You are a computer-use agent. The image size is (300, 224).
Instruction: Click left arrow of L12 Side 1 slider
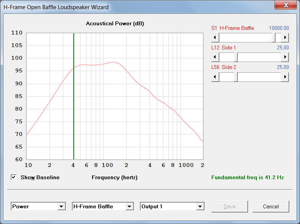pyautogui.click(x=215, y=57)
